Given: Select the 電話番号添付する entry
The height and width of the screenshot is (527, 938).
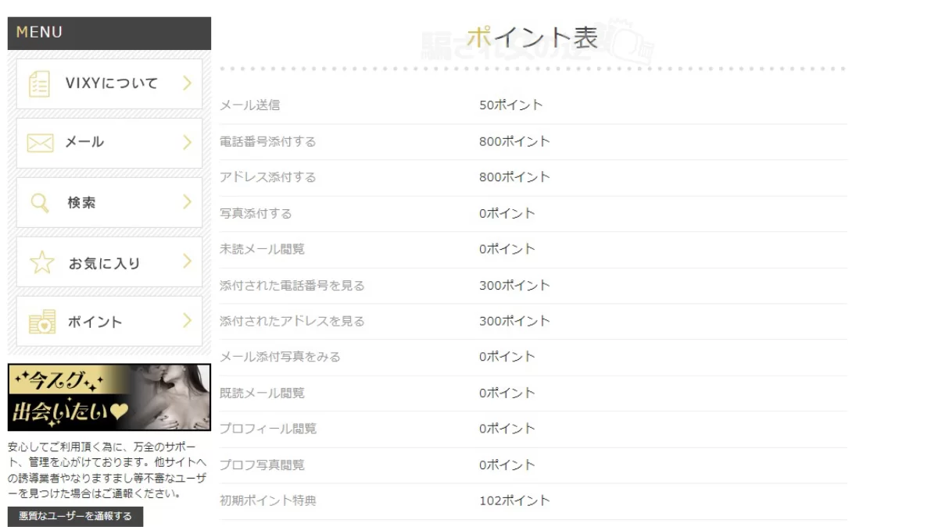Looking at the screenshot, I should pyautogui.click(x=532, y=141).
